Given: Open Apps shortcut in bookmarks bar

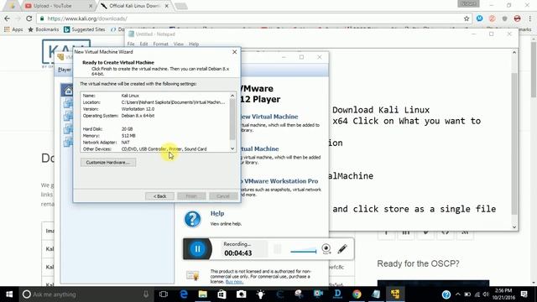Looking at the screenshot, I should click(x=13, y=29).
